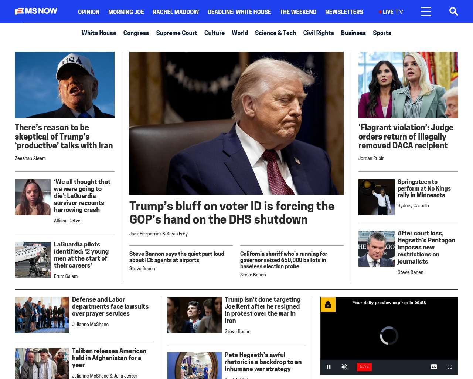Click the LaGuardia plane crash thumbnail
This screenshot has width=473, height=379.
pos(33,260)
